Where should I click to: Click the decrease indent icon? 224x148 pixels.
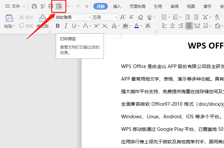click(188, 17)
